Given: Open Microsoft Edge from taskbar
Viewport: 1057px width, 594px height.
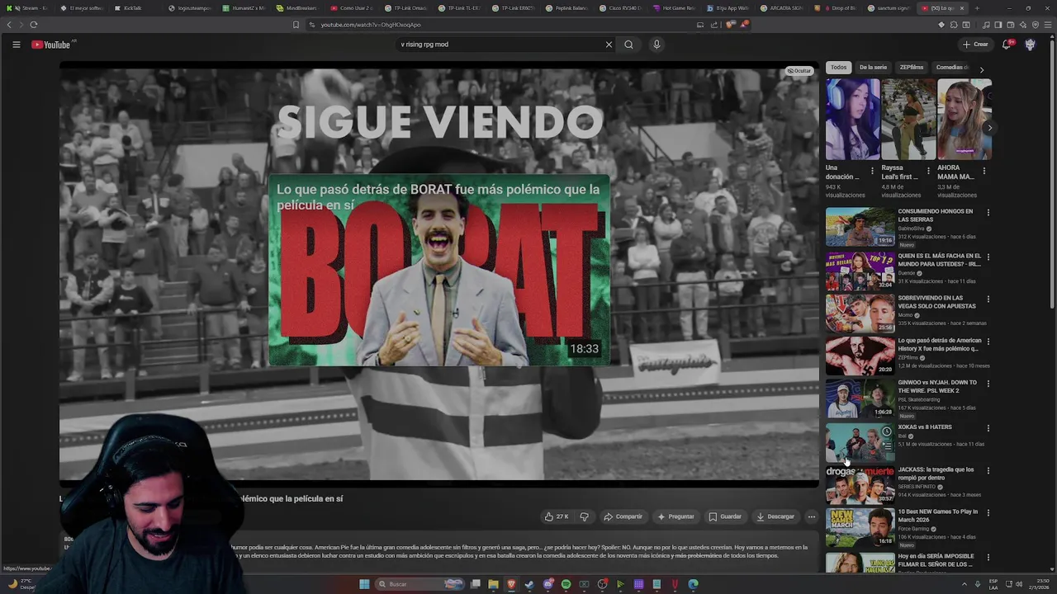Looking at the screenshot, I should coord(693,584).
